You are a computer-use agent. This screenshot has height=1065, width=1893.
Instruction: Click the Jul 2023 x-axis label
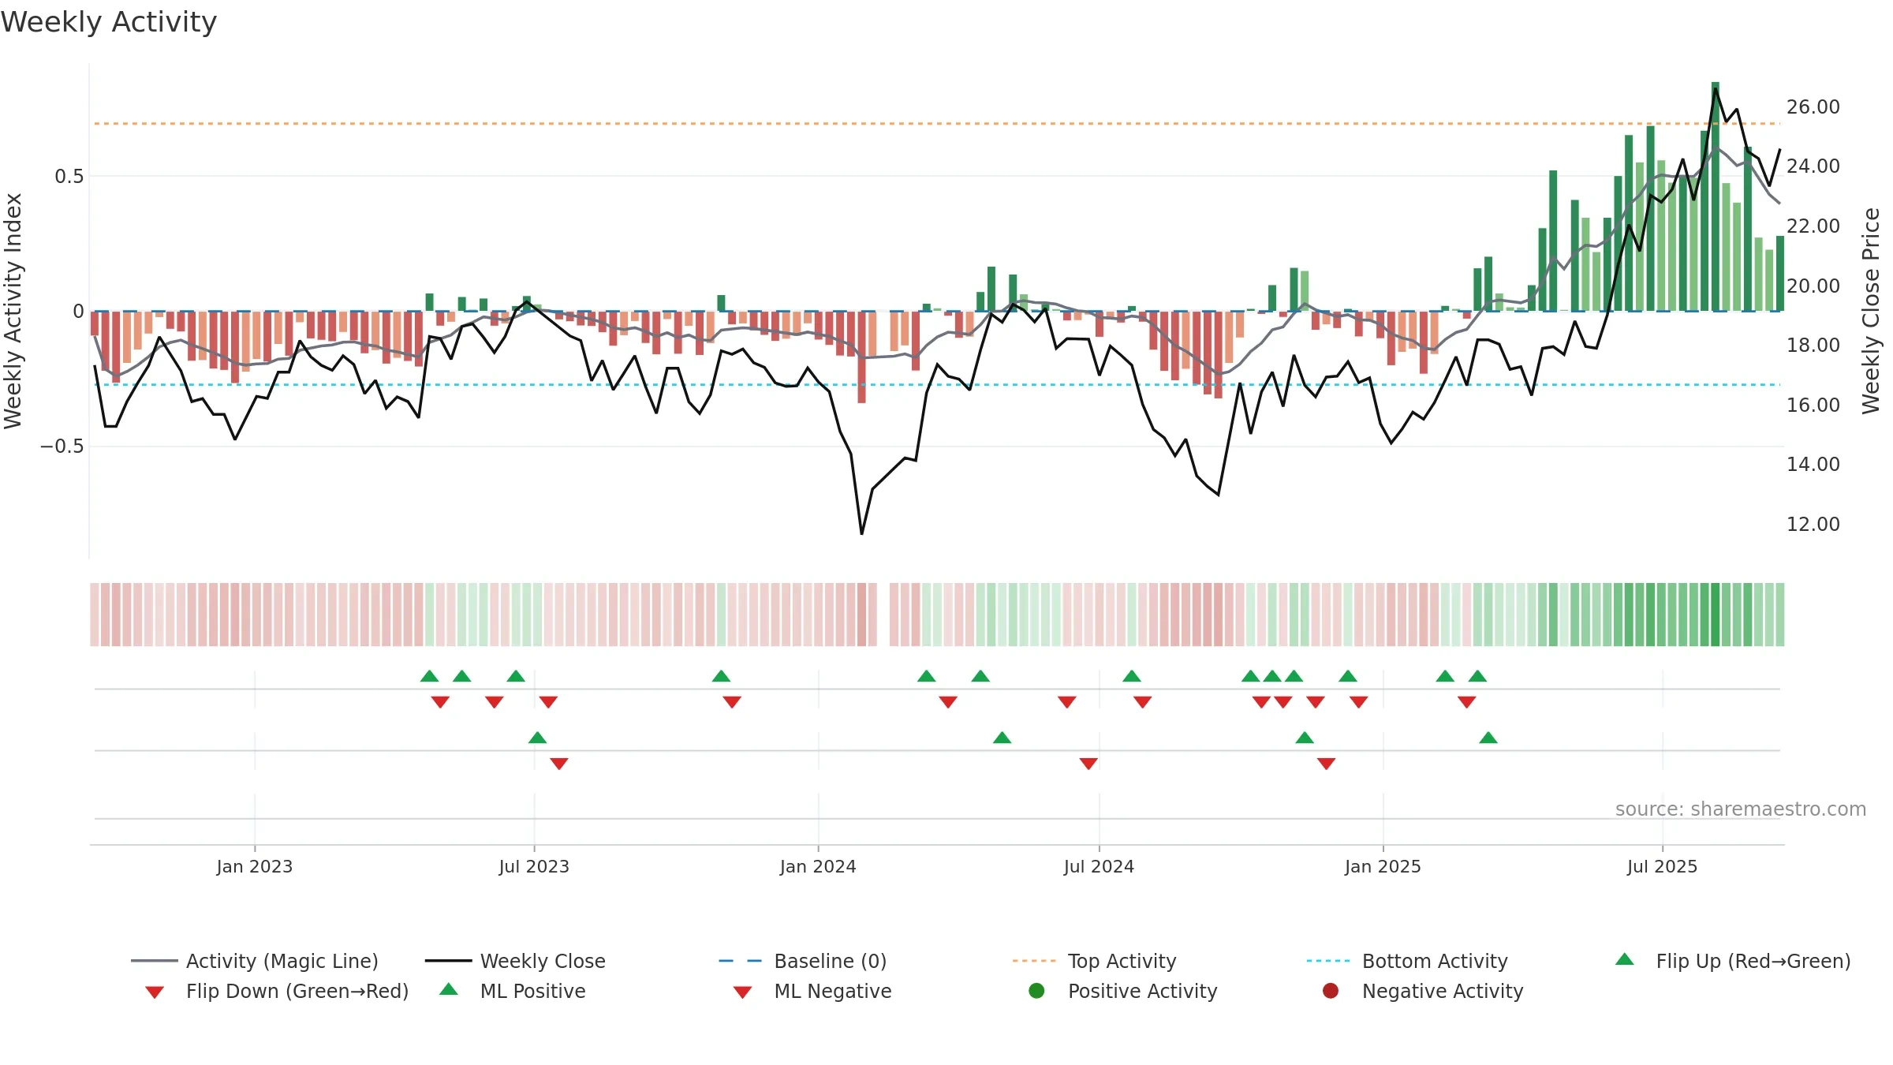[x=534, y=866]
